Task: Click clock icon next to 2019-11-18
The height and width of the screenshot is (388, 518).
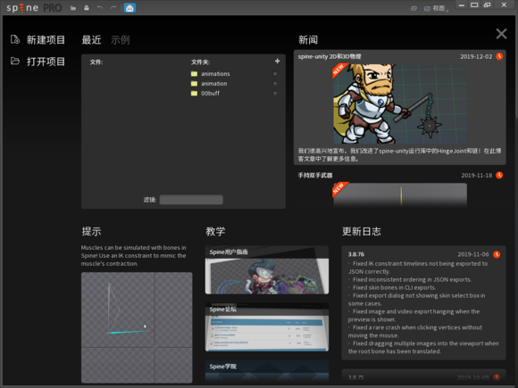Action: pos(499,175)
